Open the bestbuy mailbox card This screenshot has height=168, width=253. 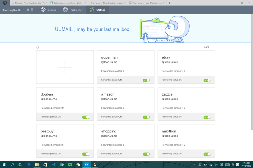coord(65,141)
